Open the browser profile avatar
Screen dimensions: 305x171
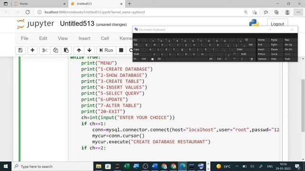[x=287, y=12]
